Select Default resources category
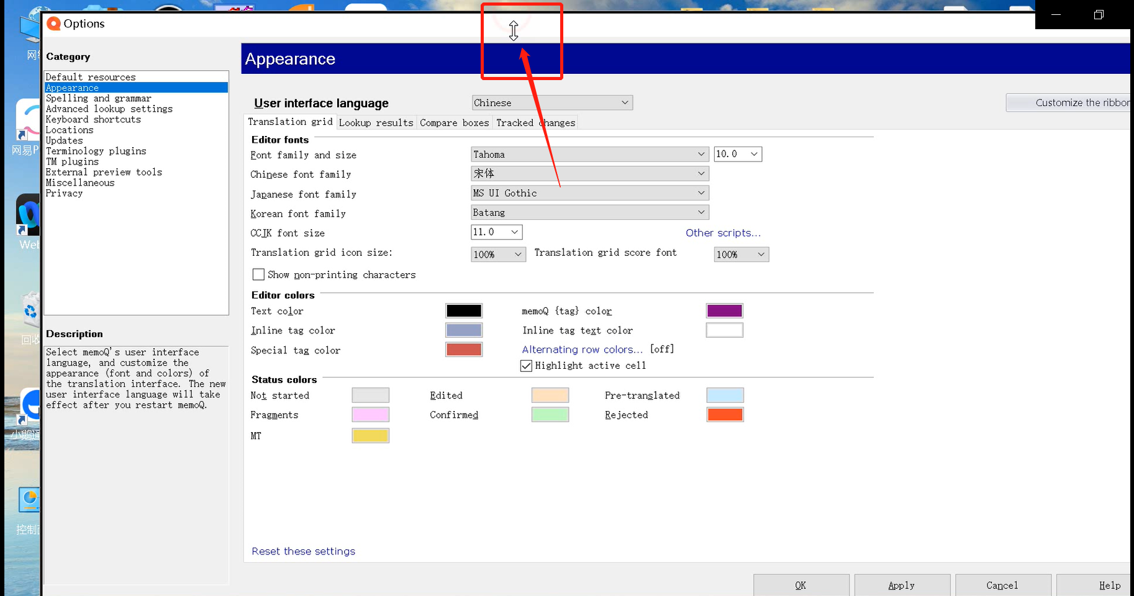This screenshot has height=596, width=1134. point(136,77)
